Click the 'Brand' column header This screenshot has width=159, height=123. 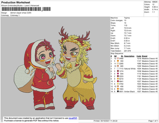coord(144,56)
